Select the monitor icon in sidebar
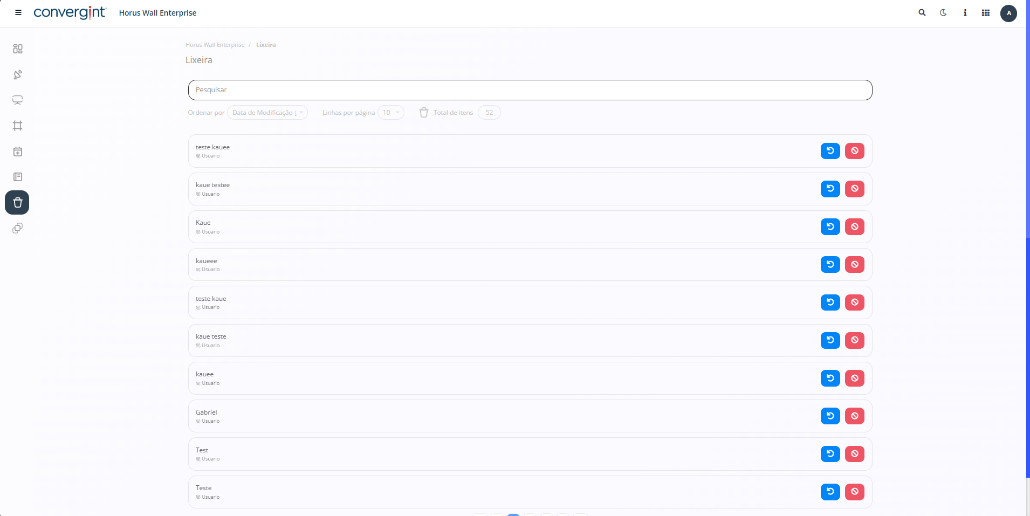This screenshot has width=1030, height=516. pyautogui.click(x=18, y=100)
